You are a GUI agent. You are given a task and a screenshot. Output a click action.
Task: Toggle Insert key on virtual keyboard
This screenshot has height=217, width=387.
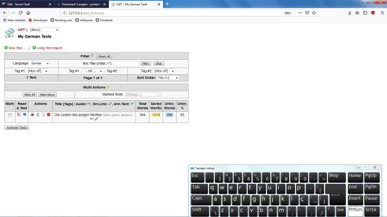pos(355,200)
